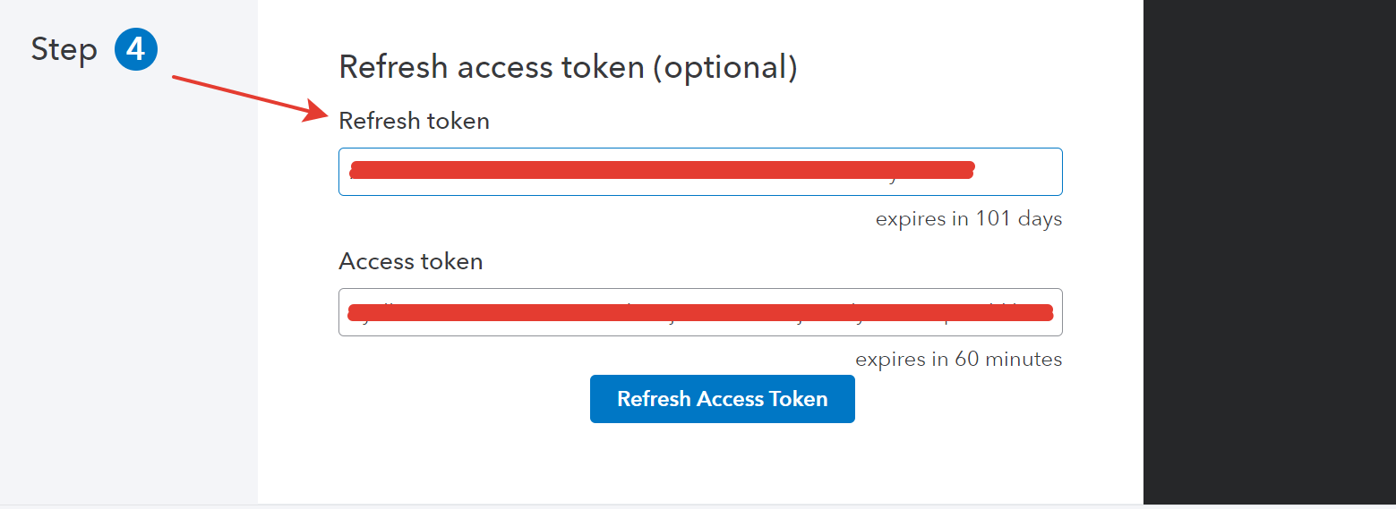
Task: Click the blue step 4 number badge
Action: [136, 49]
